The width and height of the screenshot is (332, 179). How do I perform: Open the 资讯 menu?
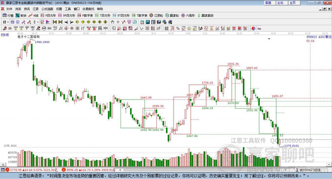point(27,9)
